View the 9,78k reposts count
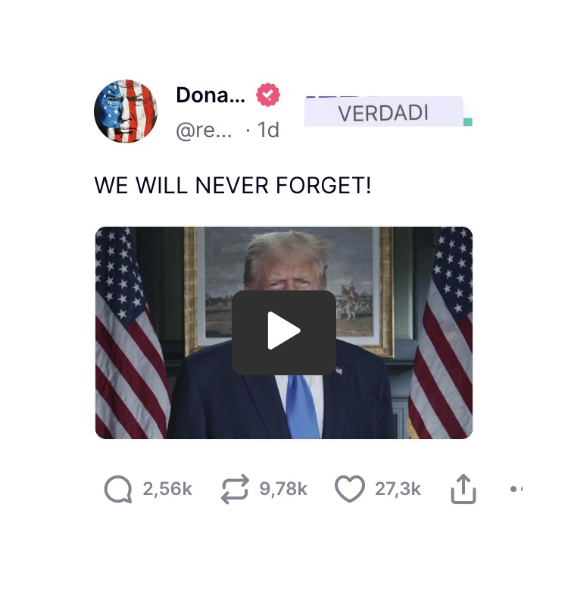 click(283, 489)
